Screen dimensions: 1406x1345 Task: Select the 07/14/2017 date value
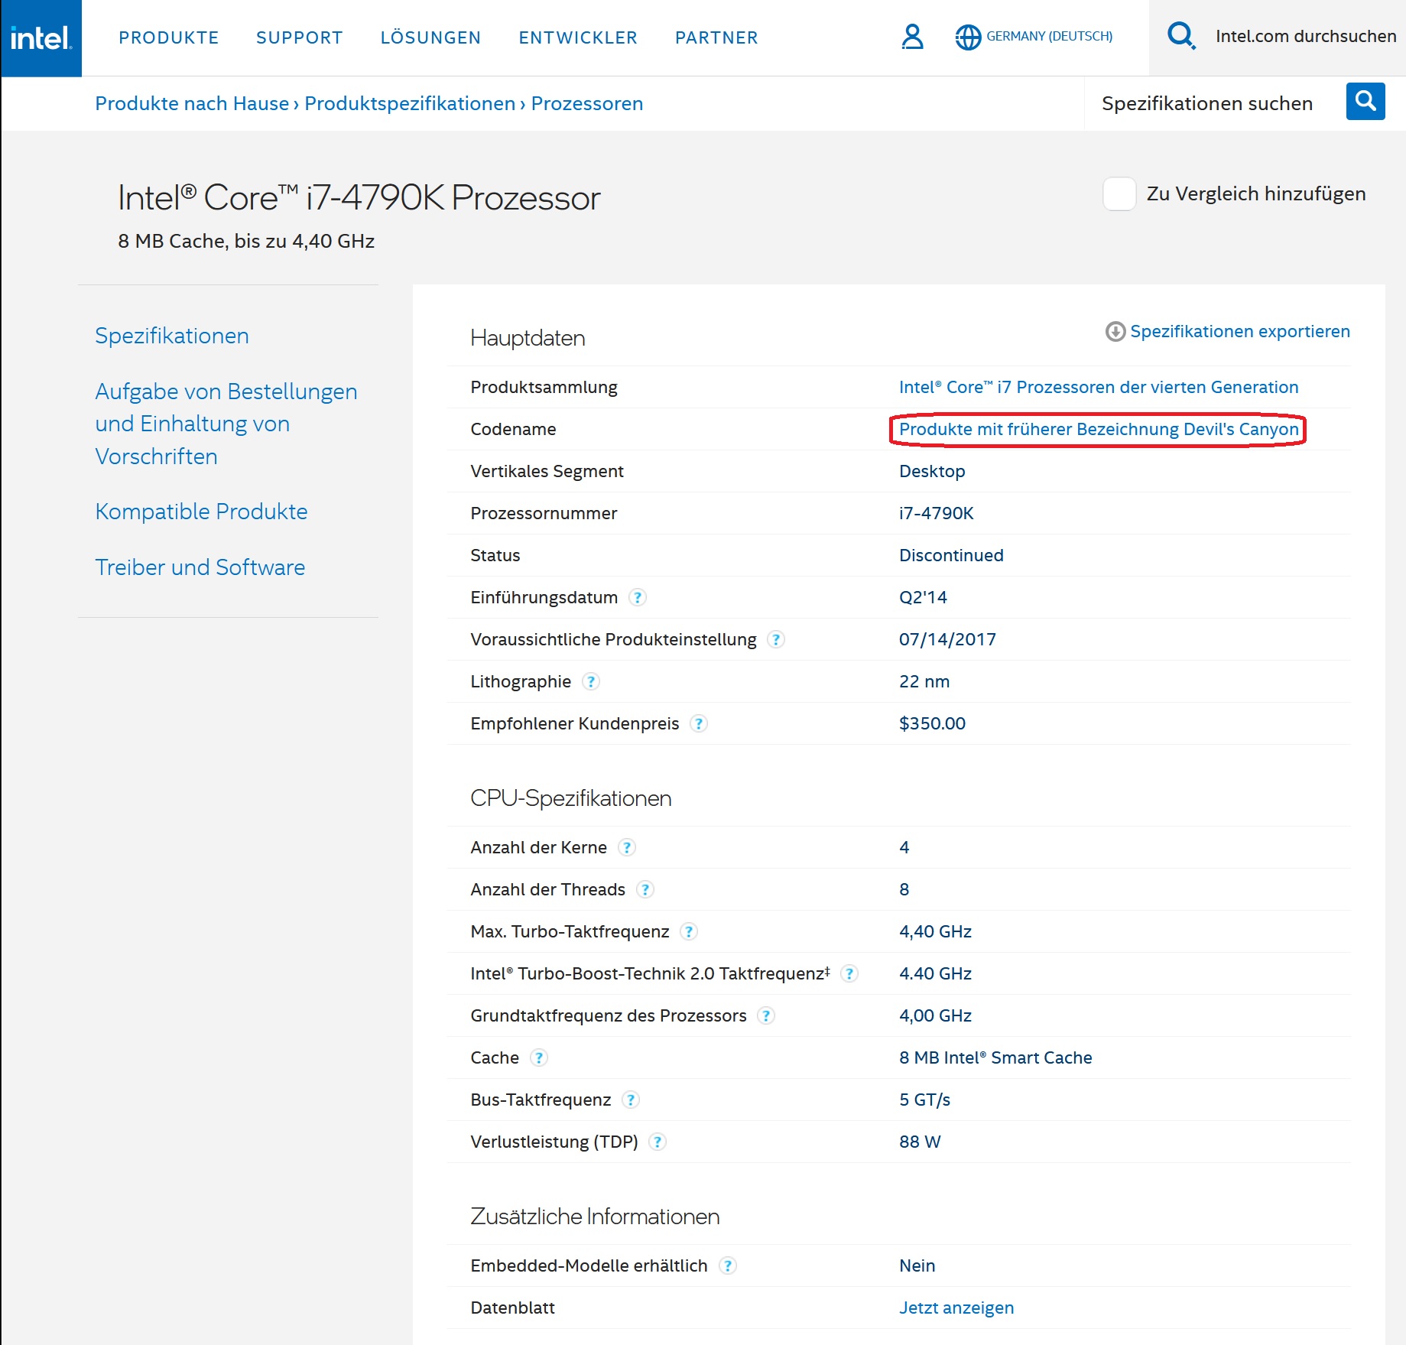(947, 639)
